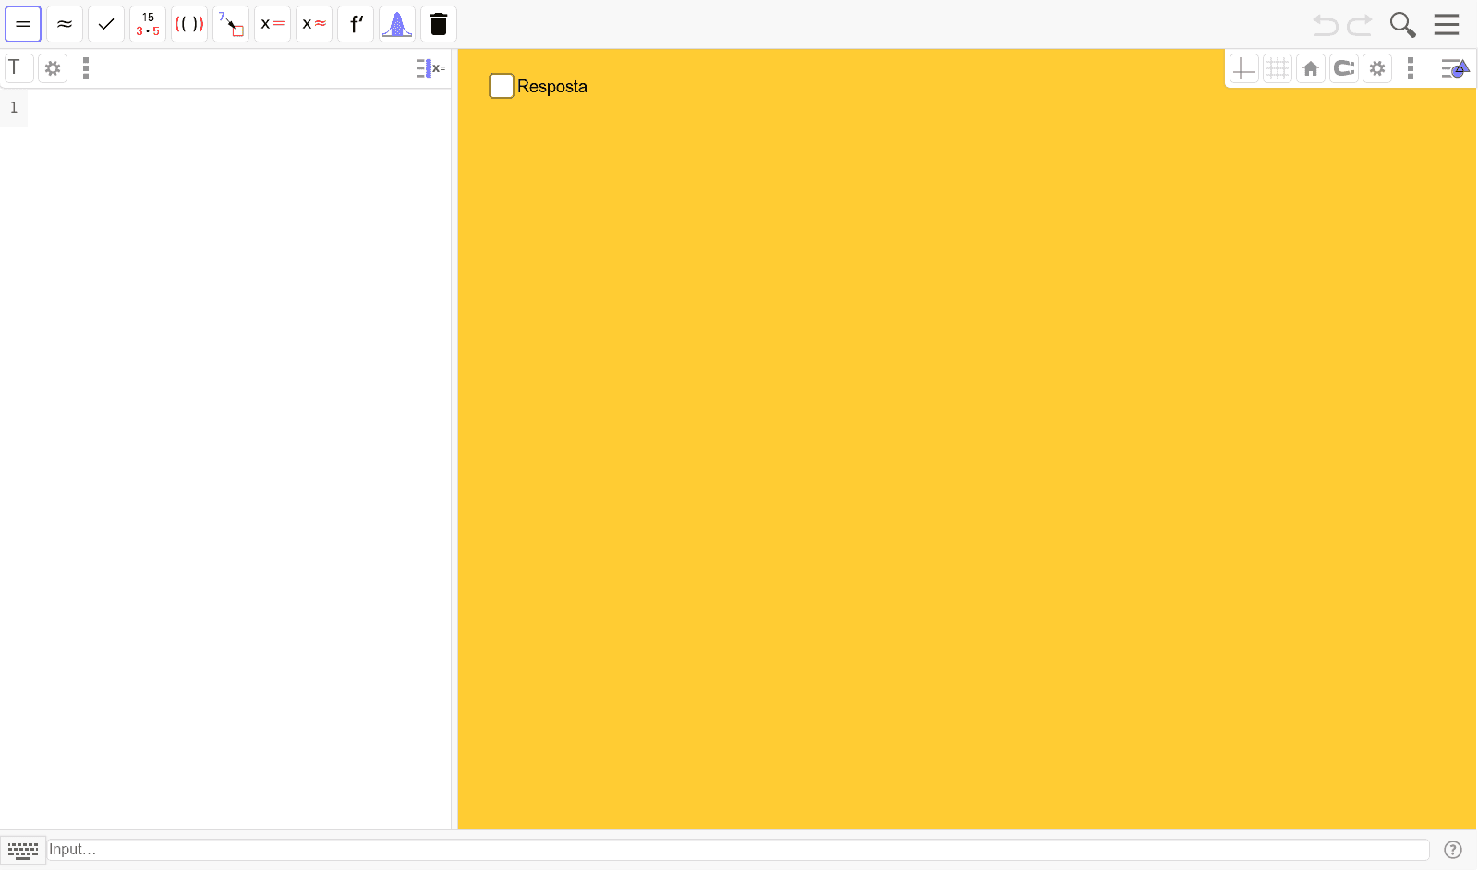This screenshot has width=1478, height=871.
Task: Select the Numeric approximation (≈) tool
Action: (x=65, y=24)
